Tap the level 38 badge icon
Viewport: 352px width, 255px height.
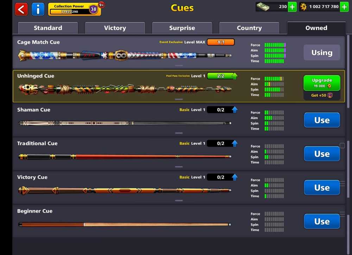93,9
